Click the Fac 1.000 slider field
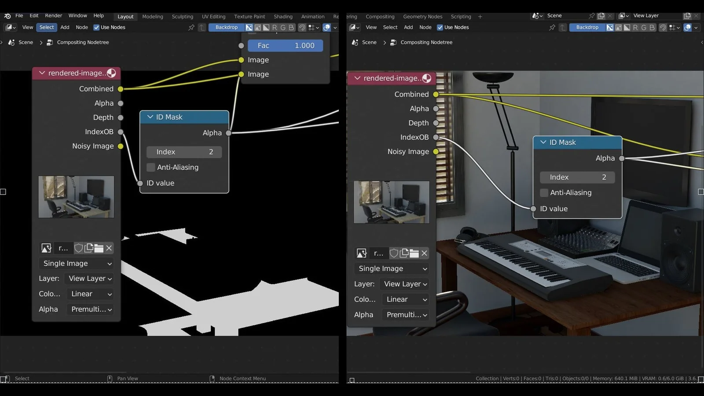Image resolution: width=704 pixels, height=396 pixels. [285, 46]
